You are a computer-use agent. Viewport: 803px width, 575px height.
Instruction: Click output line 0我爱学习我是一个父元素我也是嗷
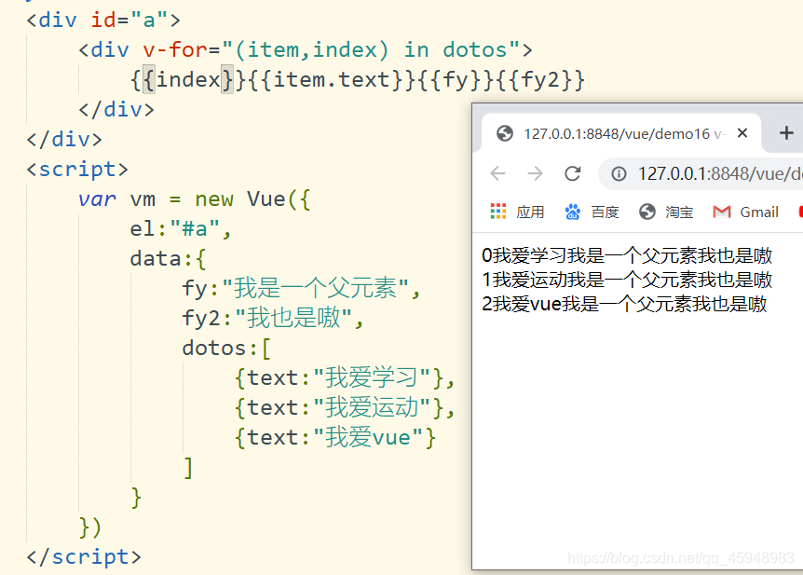click(627, 255)
